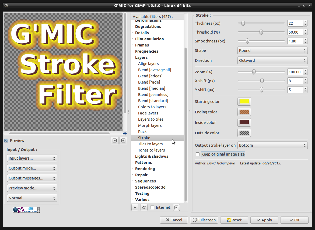Increase Thickness using stepper arrows
315x230 pixels.
[305, 22]
